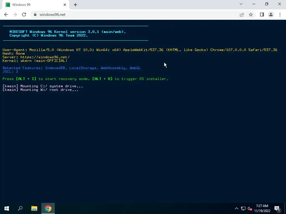Open File Explorer from the taskbar
Image resolution: width=286 pixels, height=214 pixels.
click(34, 208)
